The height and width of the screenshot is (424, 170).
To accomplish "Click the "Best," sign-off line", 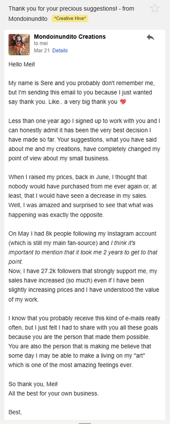I will tap(15, 412).
